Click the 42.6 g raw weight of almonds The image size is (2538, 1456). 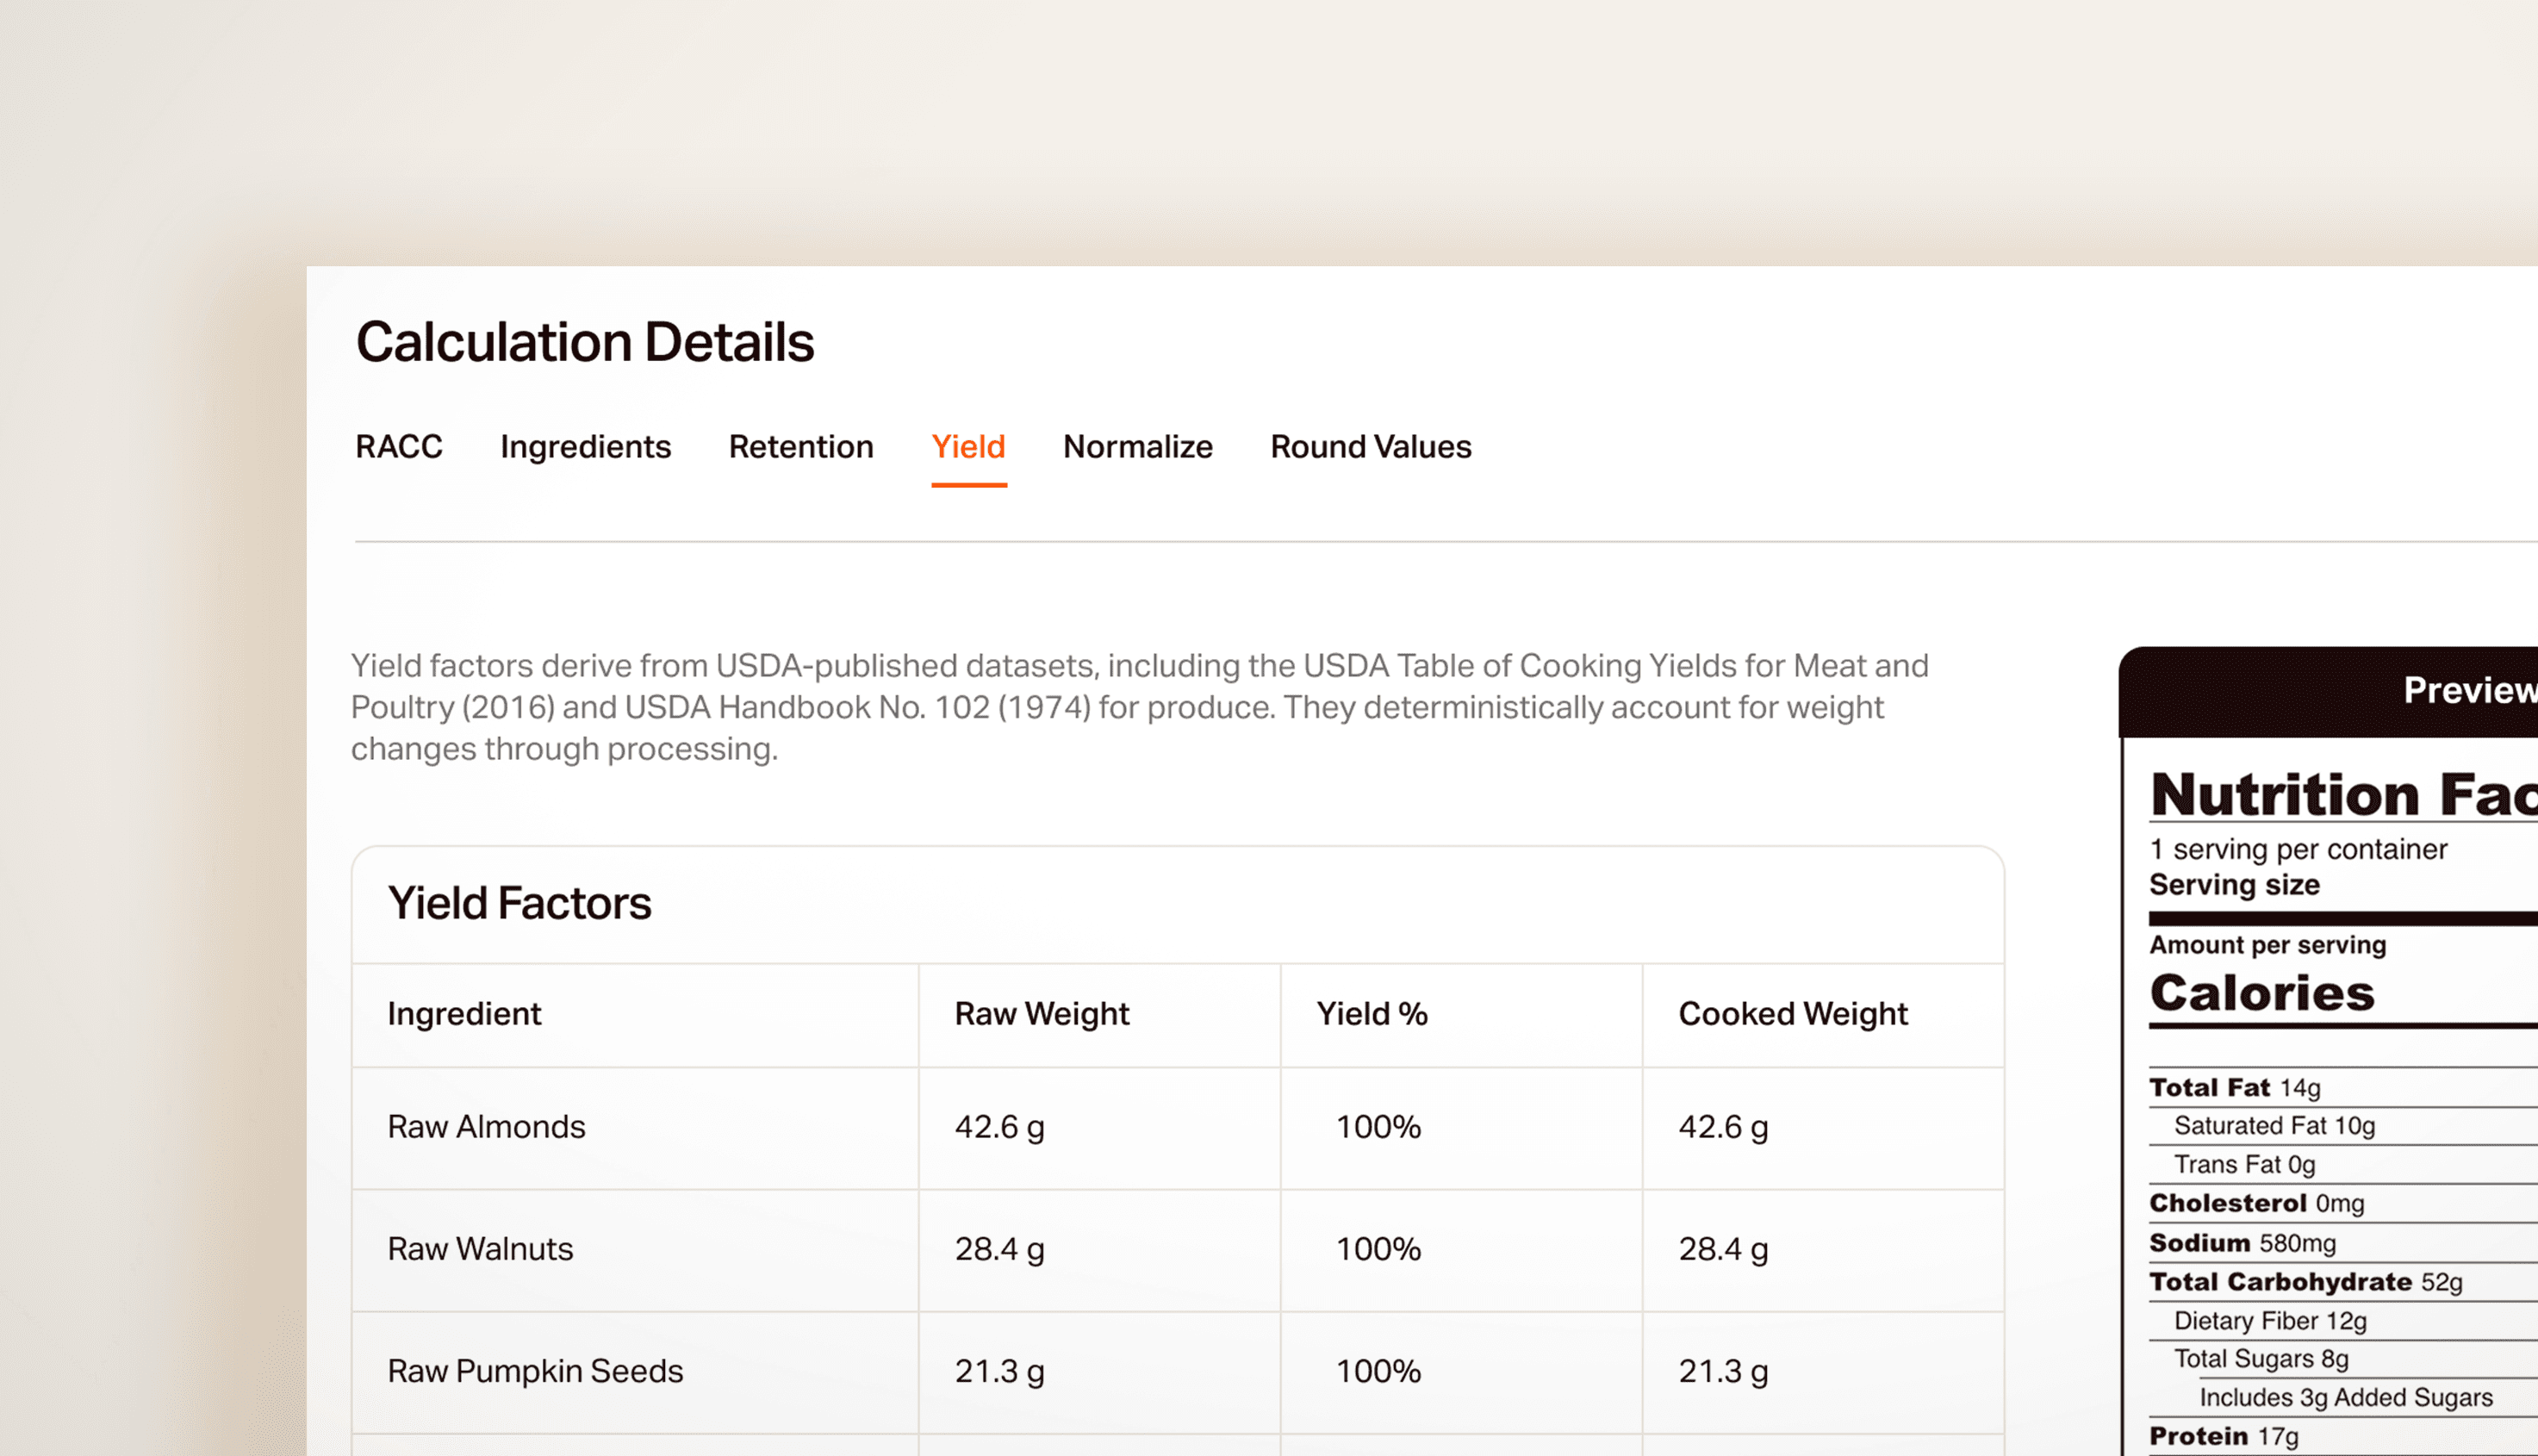[x=999, y=1127]
